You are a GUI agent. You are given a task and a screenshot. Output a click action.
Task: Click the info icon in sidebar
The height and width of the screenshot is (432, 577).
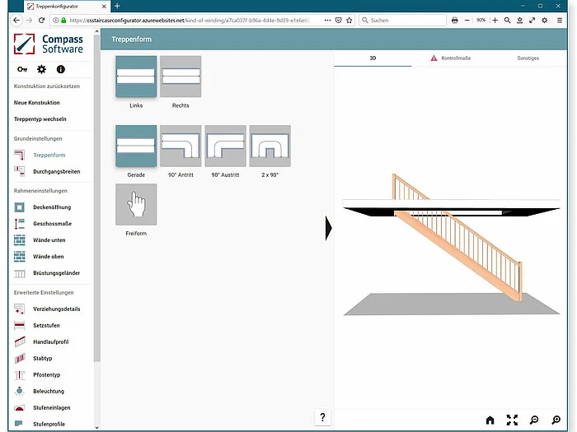click(61, 69)
